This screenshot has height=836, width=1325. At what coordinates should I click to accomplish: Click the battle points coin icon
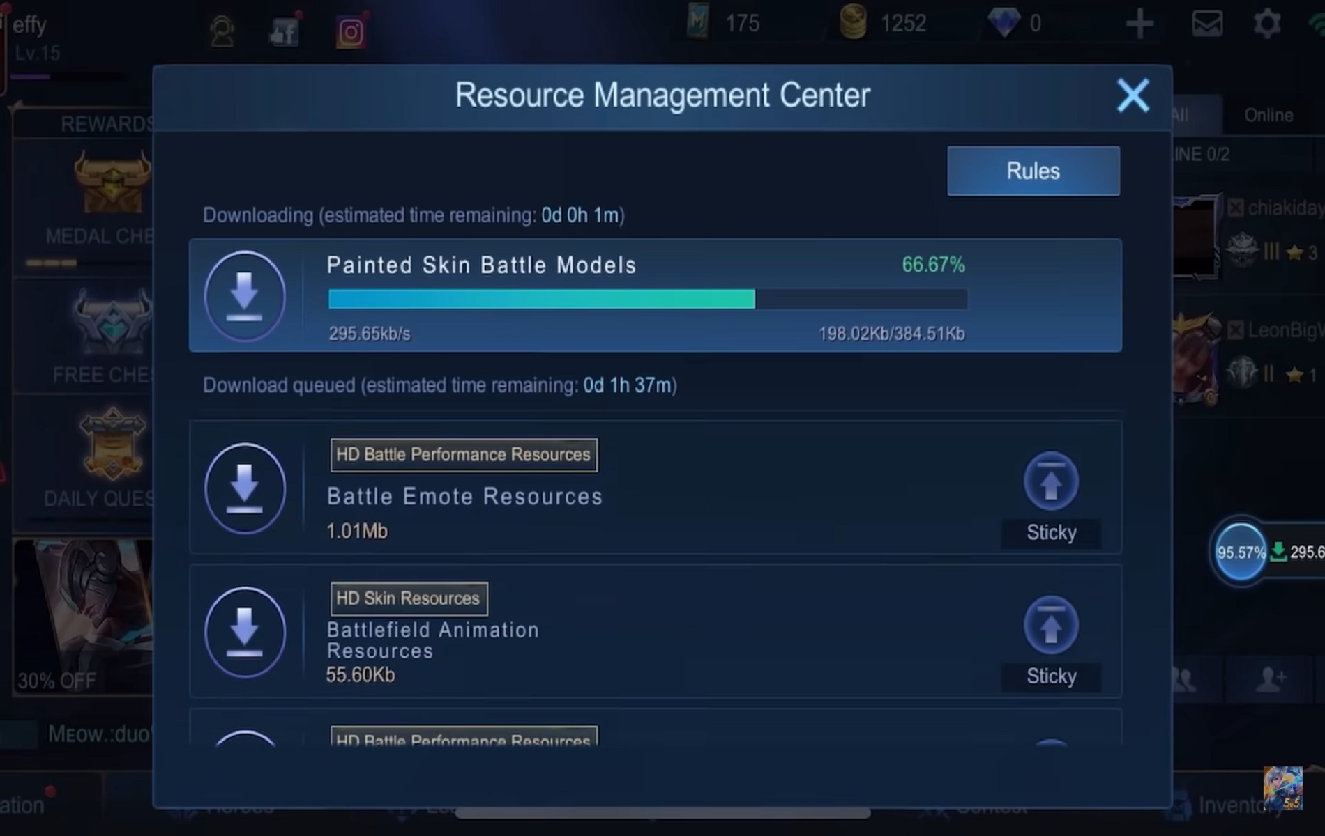click(x=852, y=22)
